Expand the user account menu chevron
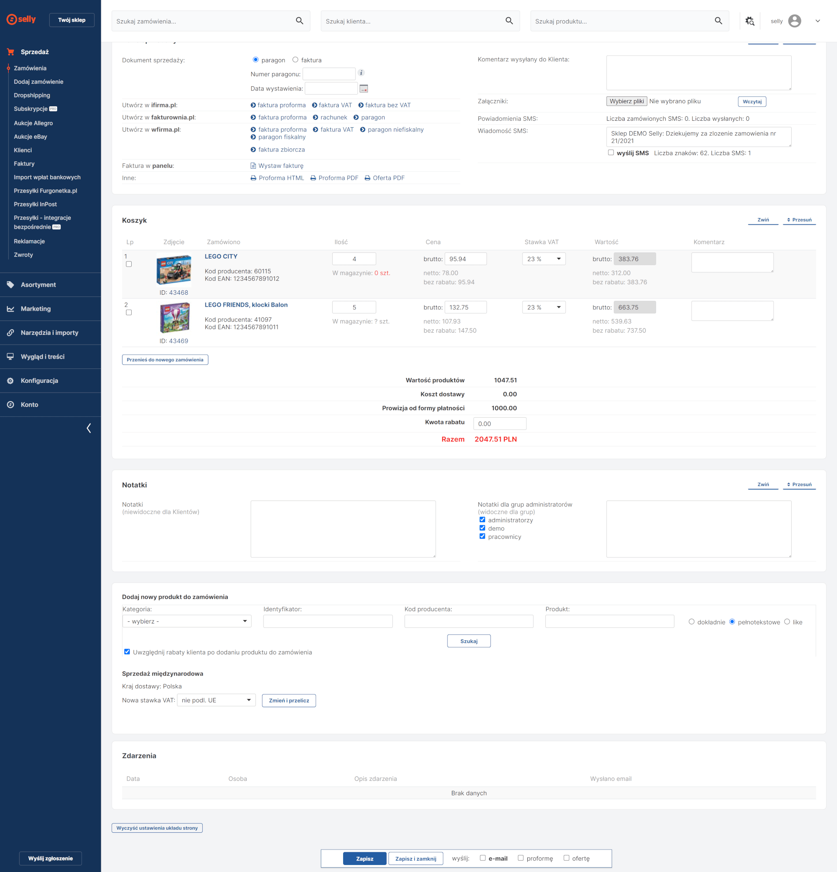837x872 pixels. pos(818,21)
